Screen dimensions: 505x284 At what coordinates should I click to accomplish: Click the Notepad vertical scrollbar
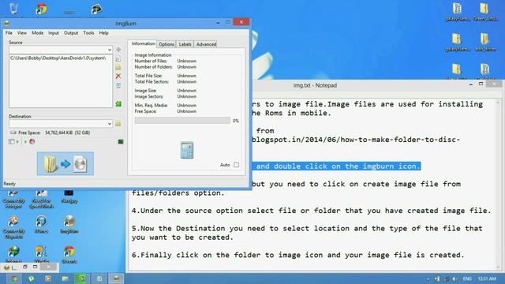point(498,184)
